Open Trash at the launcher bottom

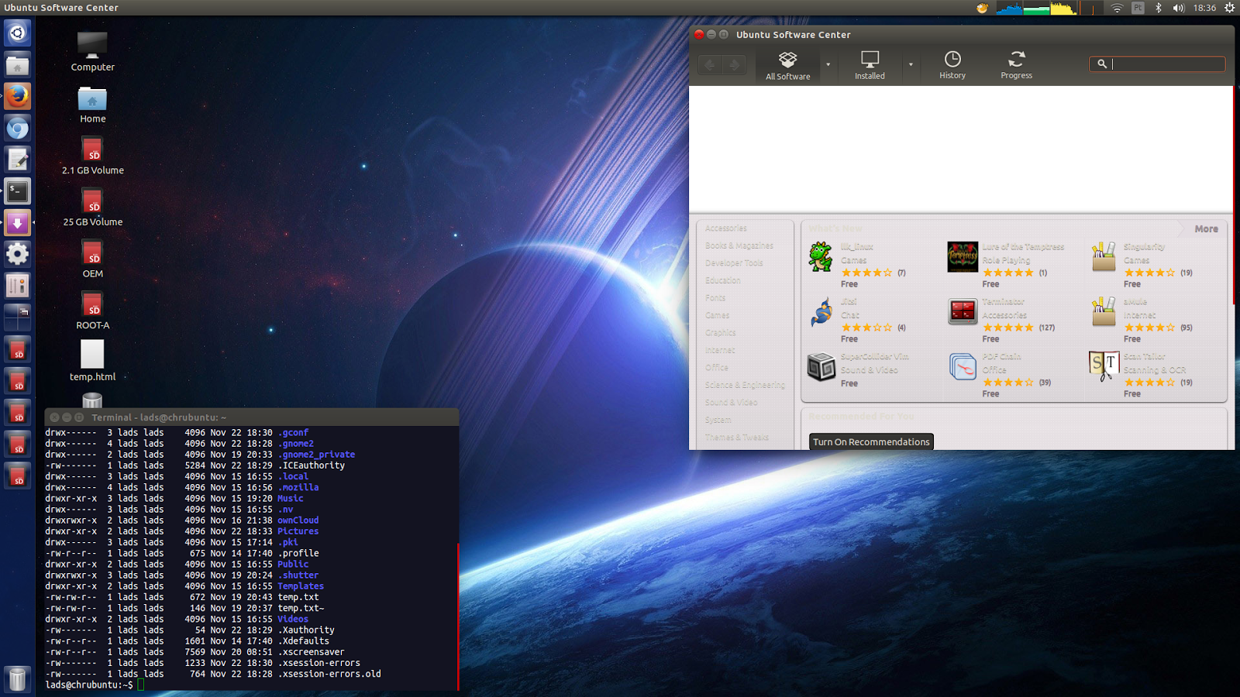tap(17, 679)
